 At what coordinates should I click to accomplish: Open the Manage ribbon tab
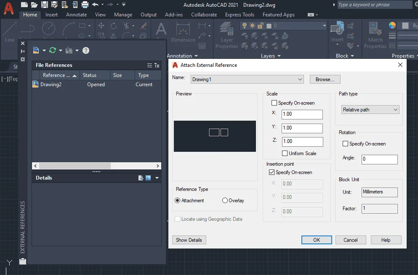tap(123, 15)
